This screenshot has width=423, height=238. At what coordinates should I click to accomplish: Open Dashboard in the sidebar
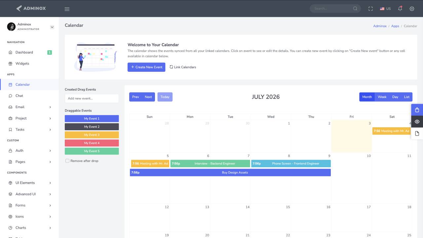[29, 52]
